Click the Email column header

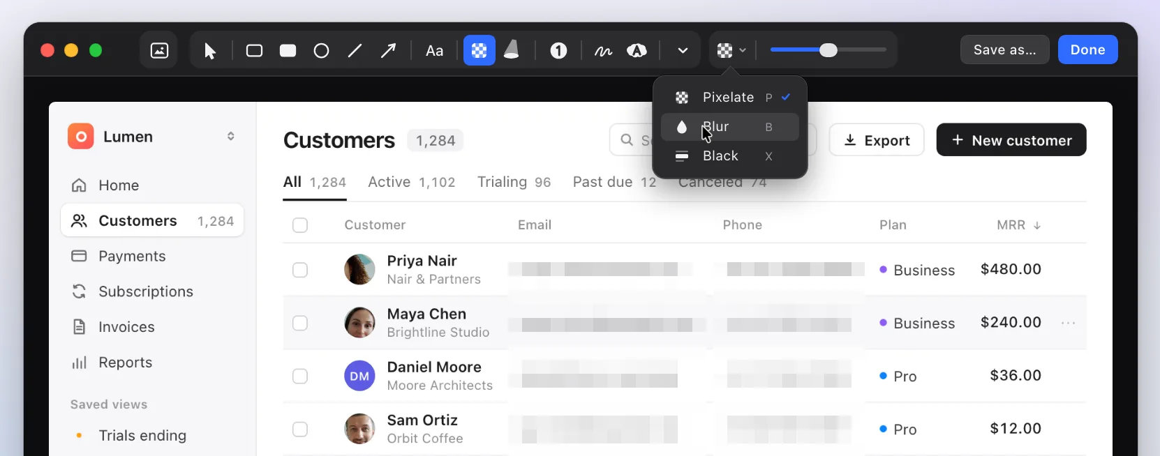(535, 225)
